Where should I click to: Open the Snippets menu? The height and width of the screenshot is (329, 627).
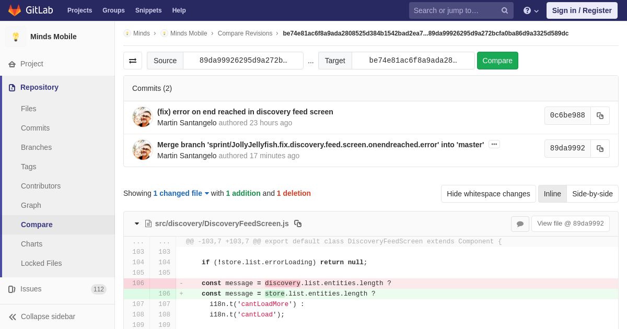click(148, 10)
